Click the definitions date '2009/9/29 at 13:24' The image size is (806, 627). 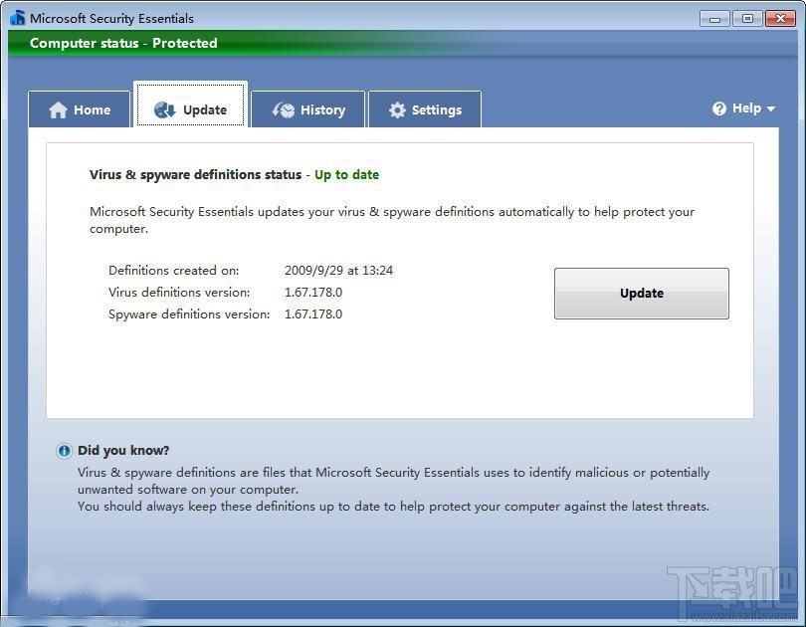click(x=338, y=271)
